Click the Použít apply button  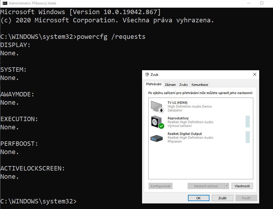(x=246, y=198)
